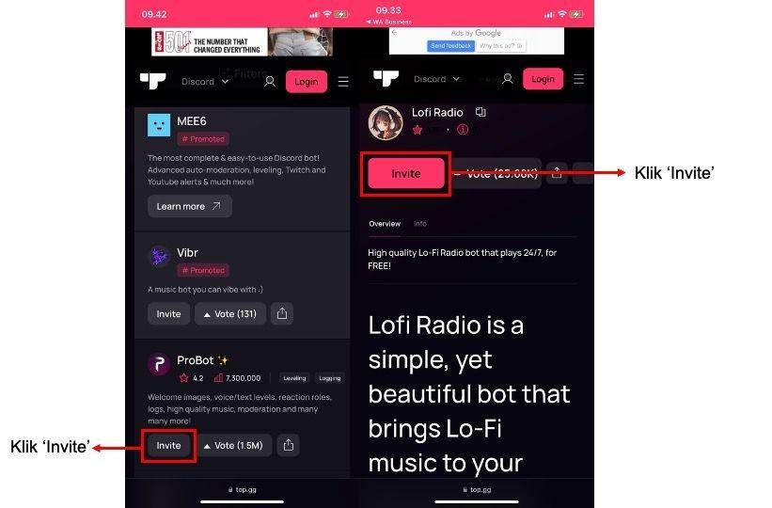Open the user profile icon in left header
This screenshot has height=508, width=772.
coord(270,81)
